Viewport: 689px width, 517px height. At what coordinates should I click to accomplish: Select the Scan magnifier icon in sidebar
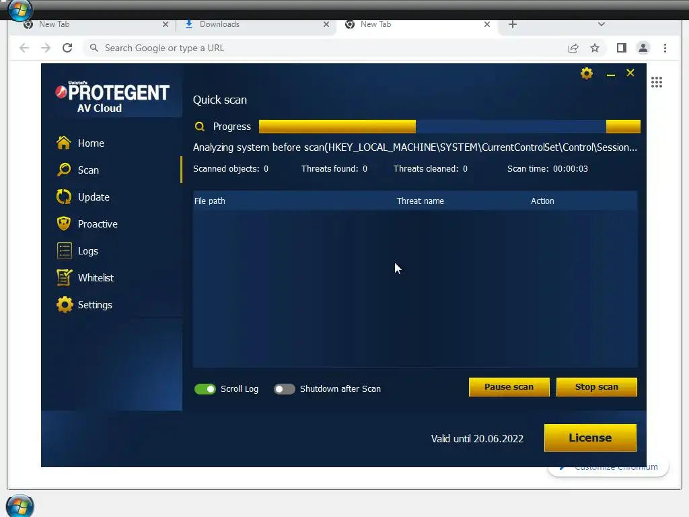64,170
